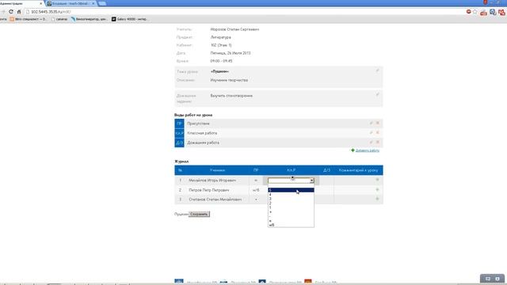
Task: Go to the browser home page icon
Action: (x=19, y=12)
